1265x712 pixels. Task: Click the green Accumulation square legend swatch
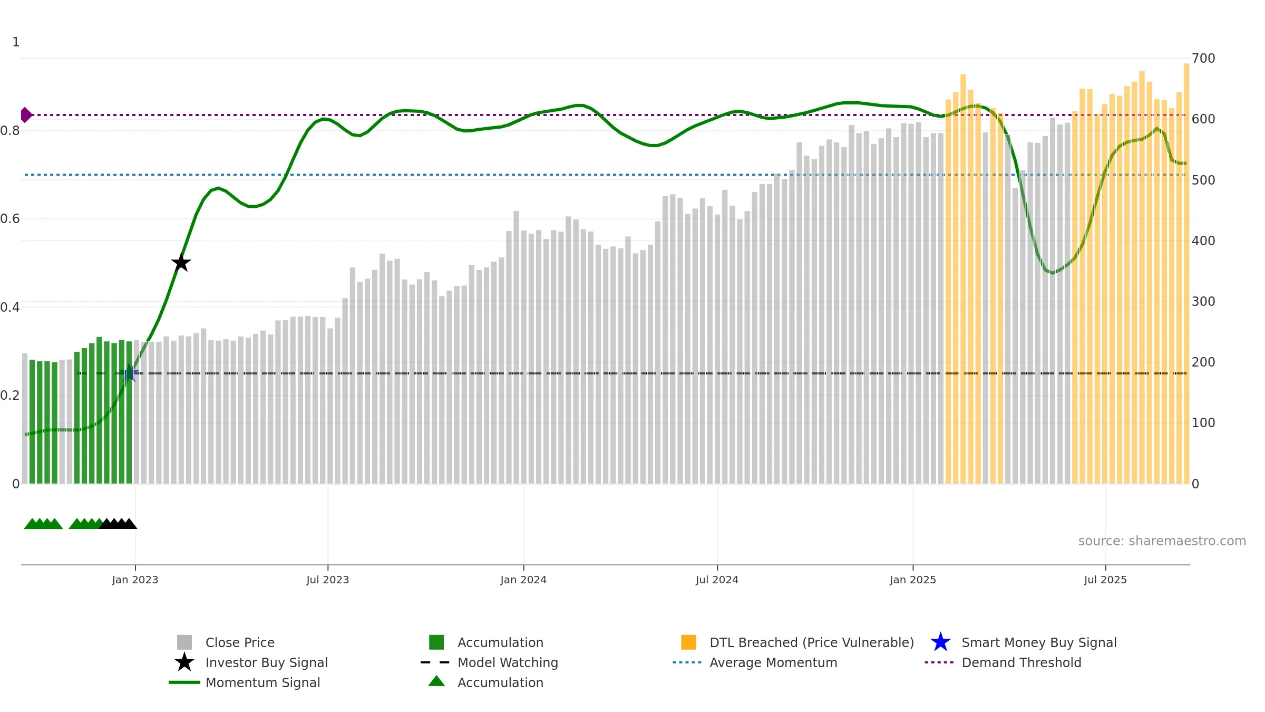436,642
